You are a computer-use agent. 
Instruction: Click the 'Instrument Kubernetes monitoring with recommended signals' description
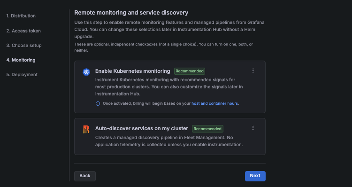pos(169,87)
